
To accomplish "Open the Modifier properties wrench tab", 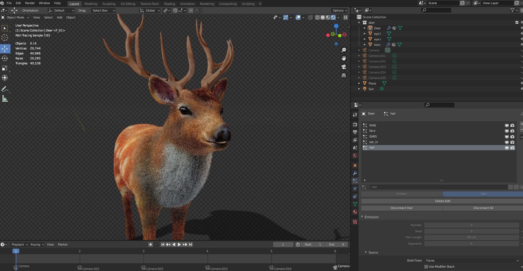I will (x=355, y=173).
